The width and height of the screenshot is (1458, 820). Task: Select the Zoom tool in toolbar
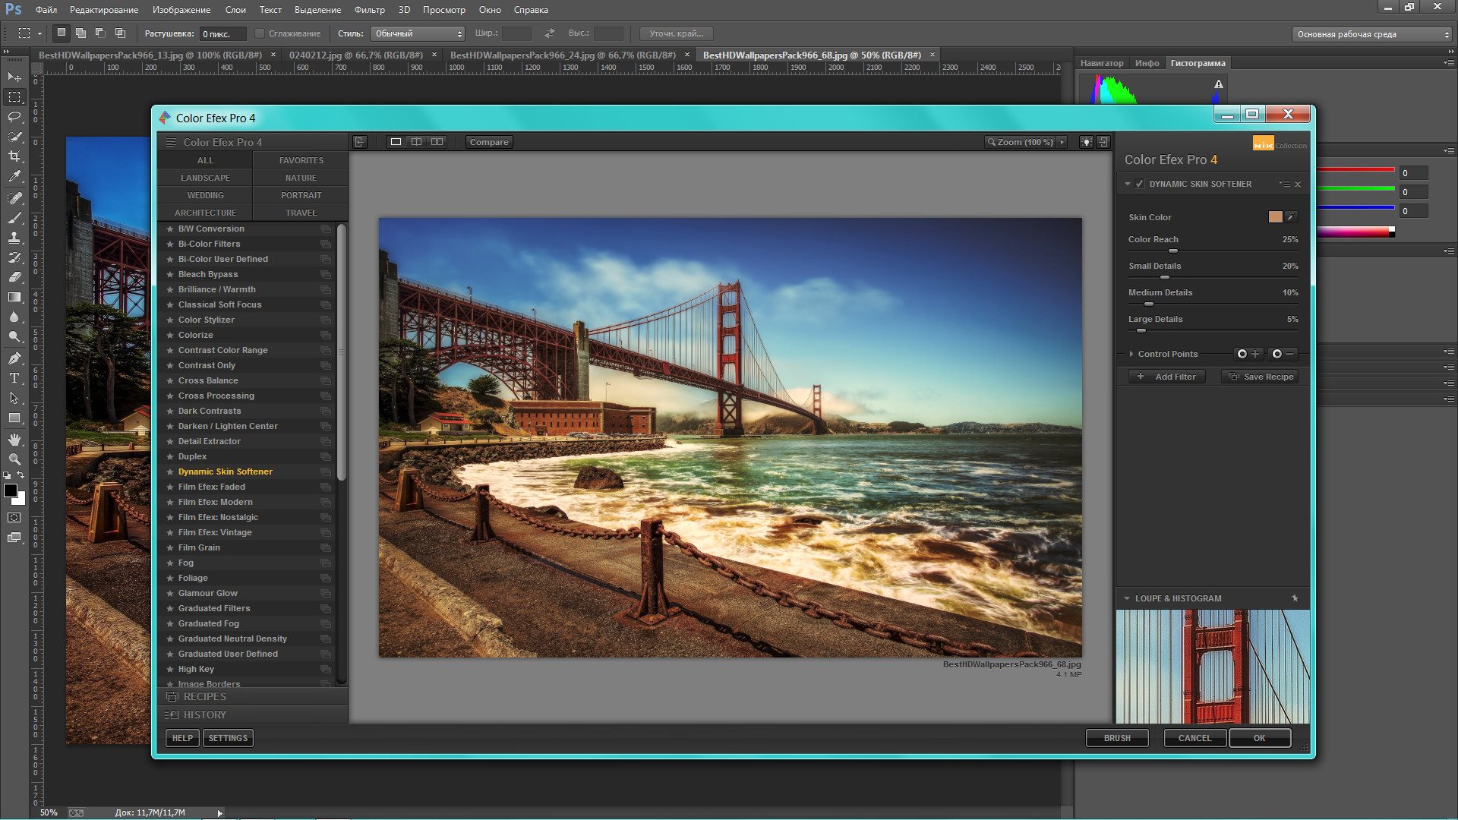(x=13, y=459)
